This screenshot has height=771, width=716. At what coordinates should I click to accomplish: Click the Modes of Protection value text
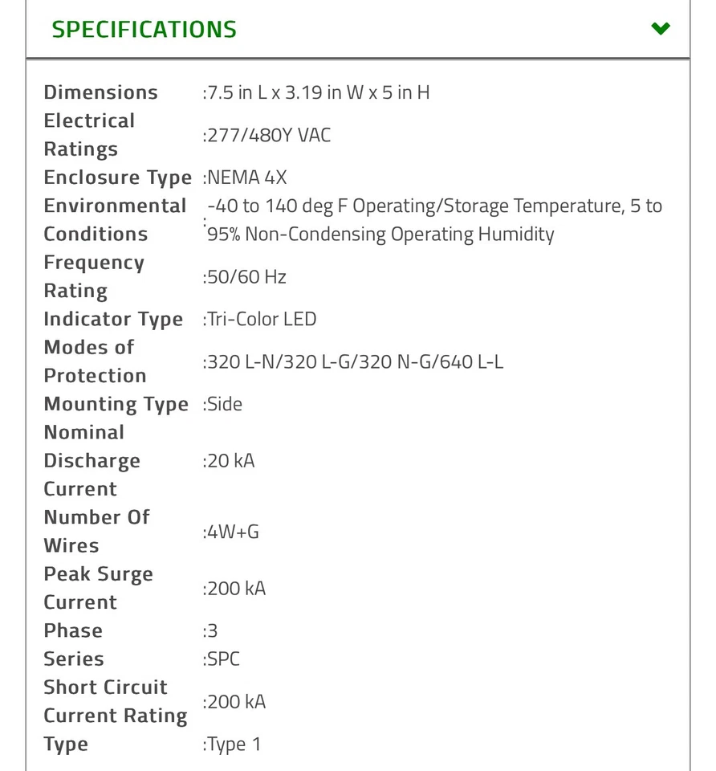click(x=355, y=362)
